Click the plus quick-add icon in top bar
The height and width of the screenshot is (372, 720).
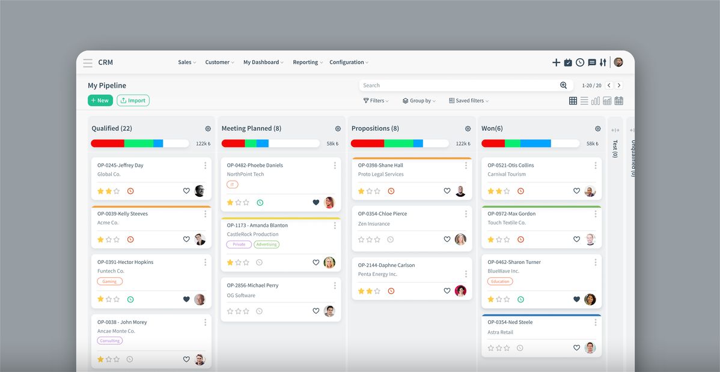(x=556, y=62)
